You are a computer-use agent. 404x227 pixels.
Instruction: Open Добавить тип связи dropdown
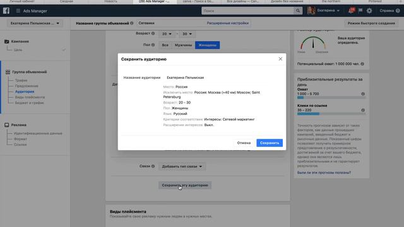182,166
